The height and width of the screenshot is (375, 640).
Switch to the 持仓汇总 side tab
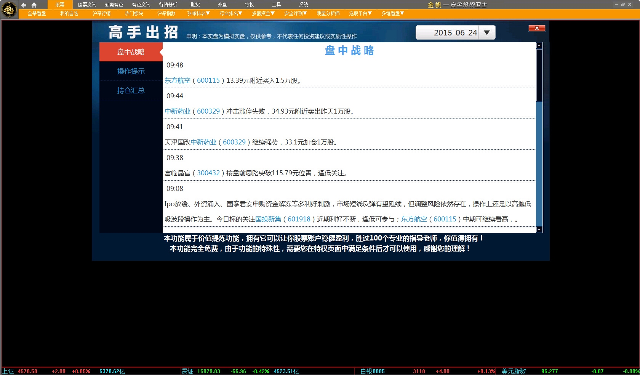(x=131, y=91)
